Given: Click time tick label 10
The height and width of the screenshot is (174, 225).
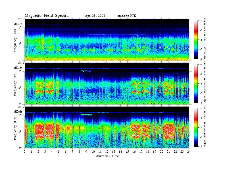Looking at the screenshot, I should [93, 152].
